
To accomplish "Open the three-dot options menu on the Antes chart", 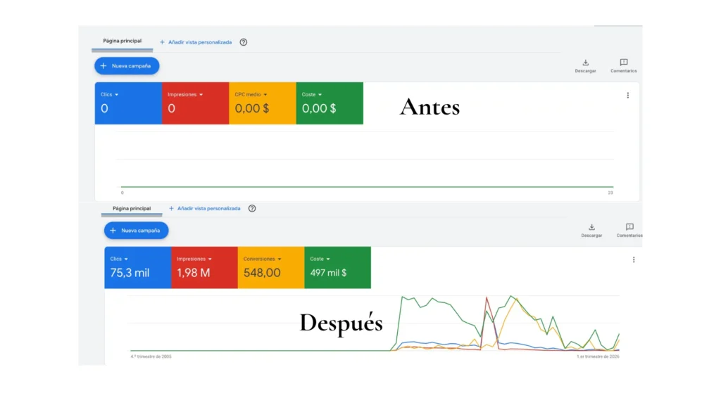I will click(x=628, y=95).
